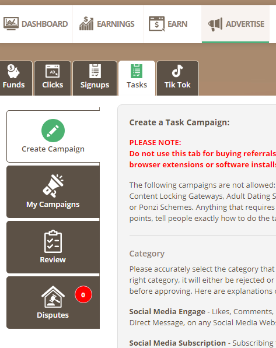Click the My Campaigns button label
Viewport: 276px width, 348px height.
(53, 204)
